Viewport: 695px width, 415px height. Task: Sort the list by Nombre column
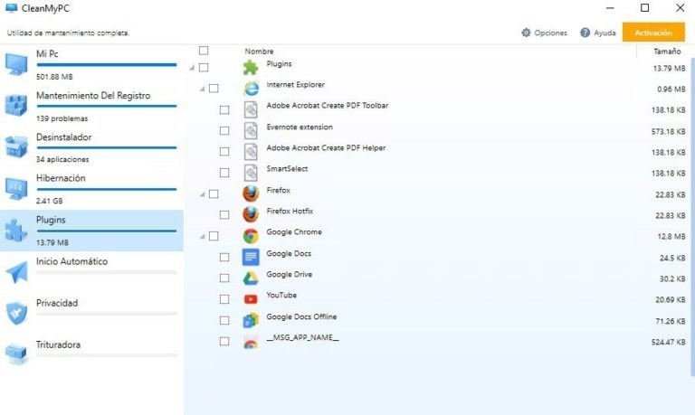coord(260,52)
